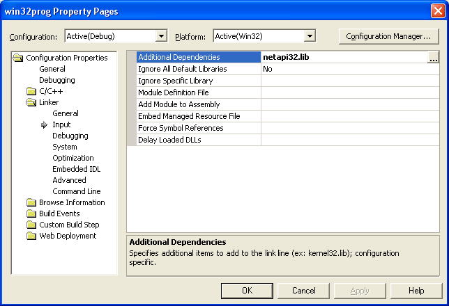Viewport: 449px width, 306px height.
Task: Click the Build Events folder icon
Action: tap(31, 214)
